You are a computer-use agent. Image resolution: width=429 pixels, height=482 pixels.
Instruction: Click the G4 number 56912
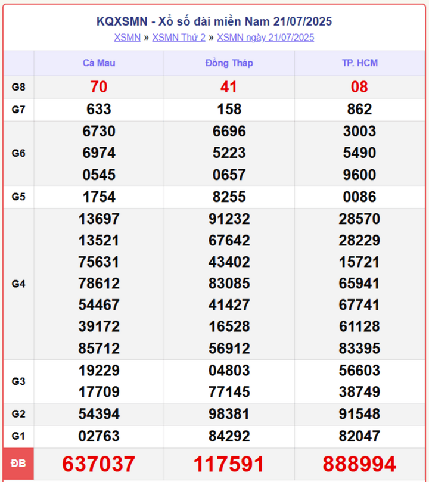click(x=229, y=349)
